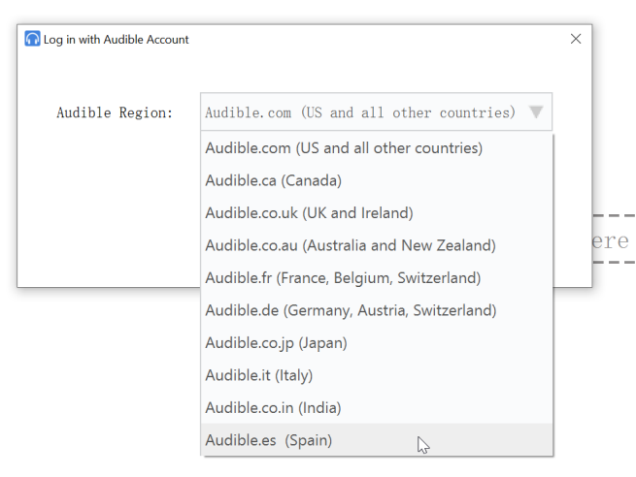636x477 pixels.
Task: Pick Audible.co.jp (Japan) region
Action: pos(377,342)
